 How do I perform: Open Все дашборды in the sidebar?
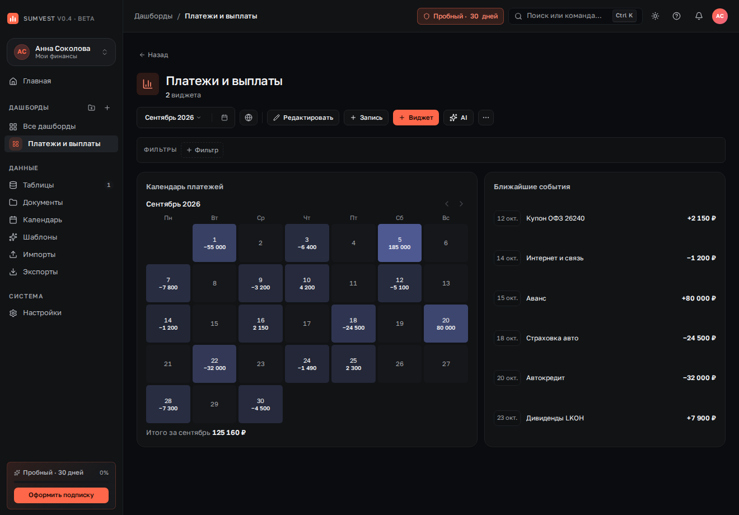[61, 127]
